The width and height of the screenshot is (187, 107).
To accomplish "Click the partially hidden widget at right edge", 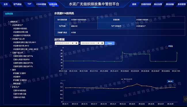I will (185, 99).
